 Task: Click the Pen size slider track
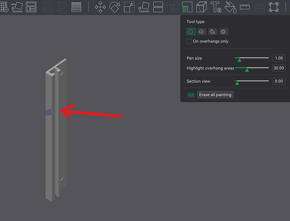click(252, 58)
